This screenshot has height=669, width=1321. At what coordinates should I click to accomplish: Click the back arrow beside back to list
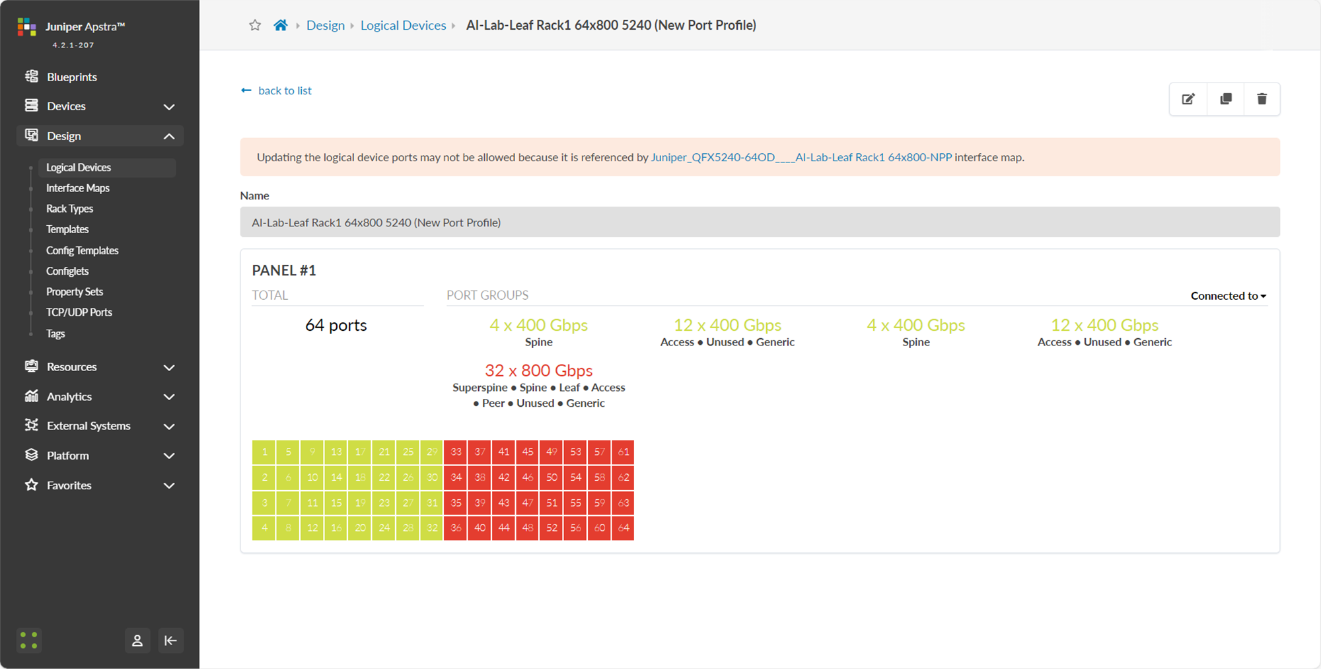tap(246, 90)
